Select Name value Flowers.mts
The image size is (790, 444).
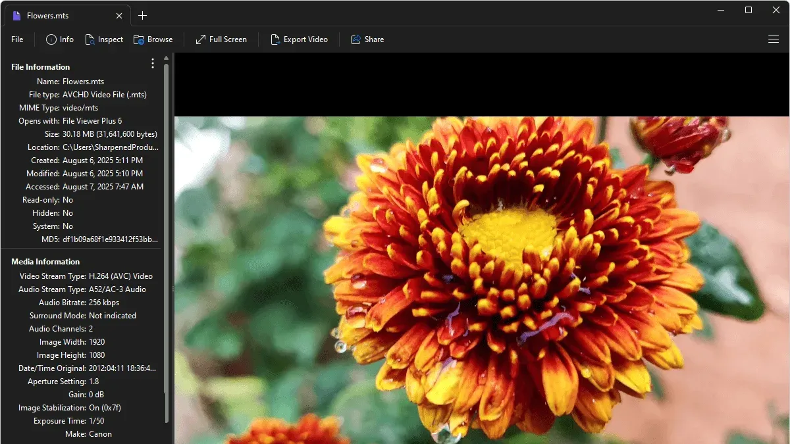click(x=83, y=82)
